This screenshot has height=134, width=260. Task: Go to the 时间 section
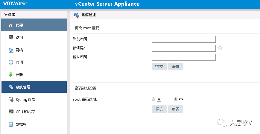34,62
